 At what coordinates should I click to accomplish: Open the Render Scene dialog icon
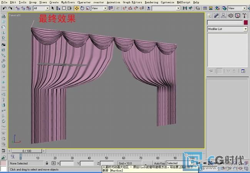(x=225, y=8)
